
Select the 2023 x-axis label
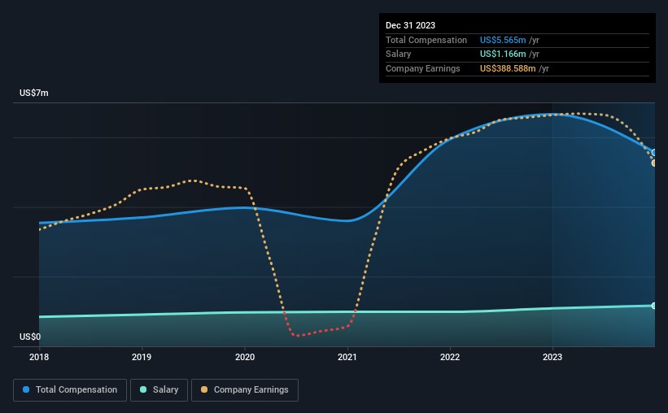click(x=552, y=357)
